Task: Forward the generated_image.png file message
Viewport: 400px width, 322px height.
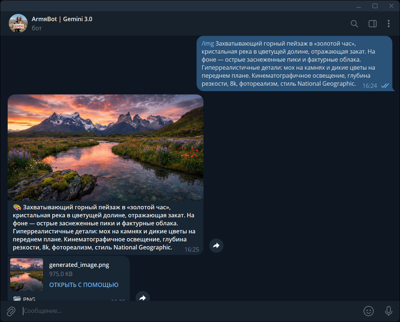Action: [143, 298]
